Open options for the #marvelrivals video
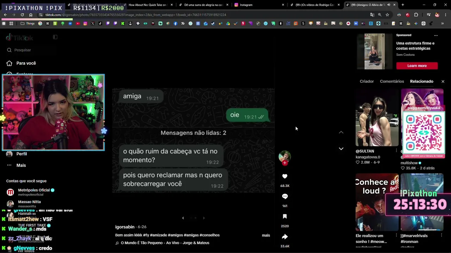This screenshot has width=451, height=253. pos(441,235)
